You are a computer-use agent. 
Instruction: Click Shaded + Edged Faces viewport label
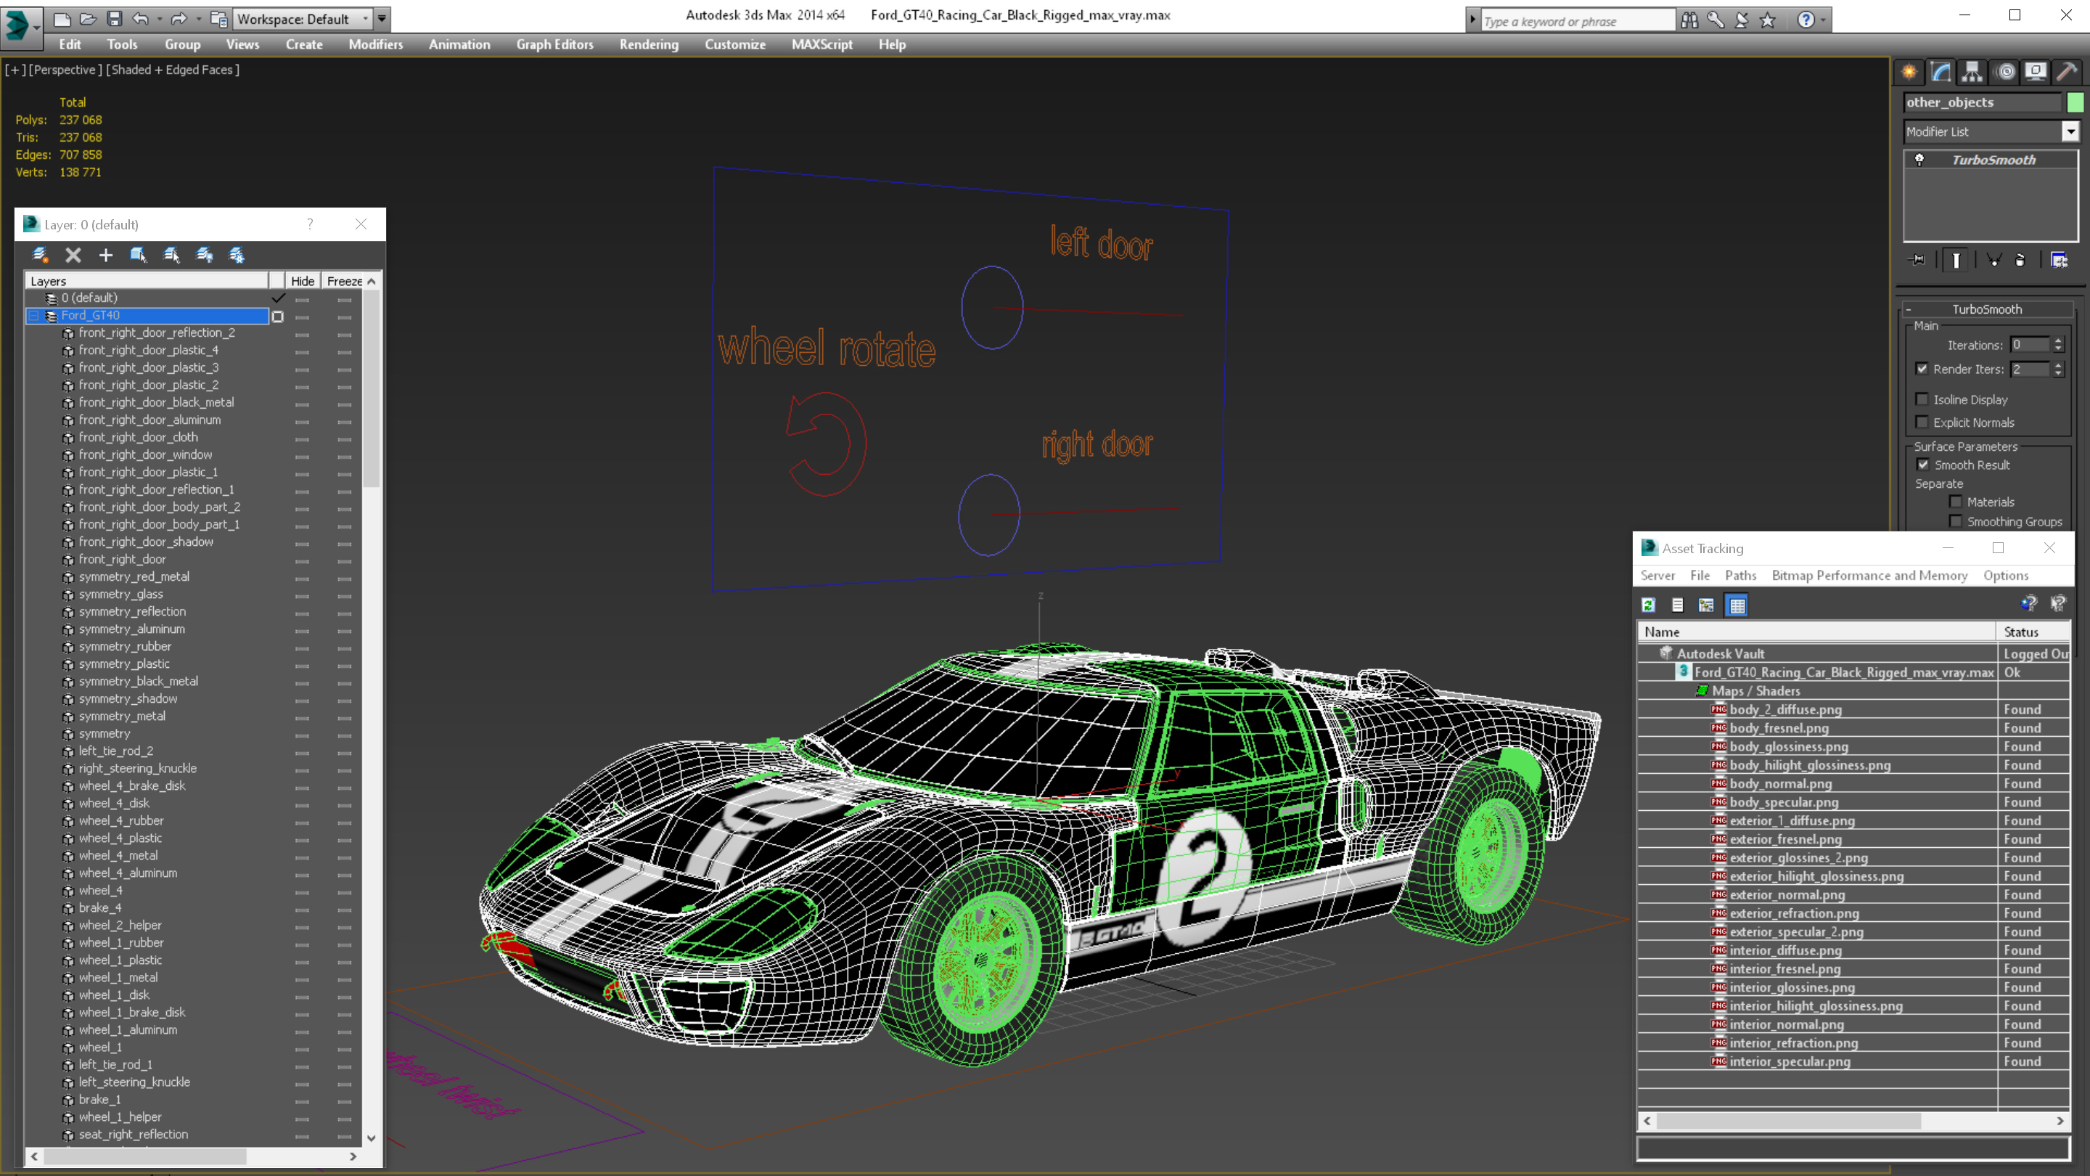(x=173, y=70)
